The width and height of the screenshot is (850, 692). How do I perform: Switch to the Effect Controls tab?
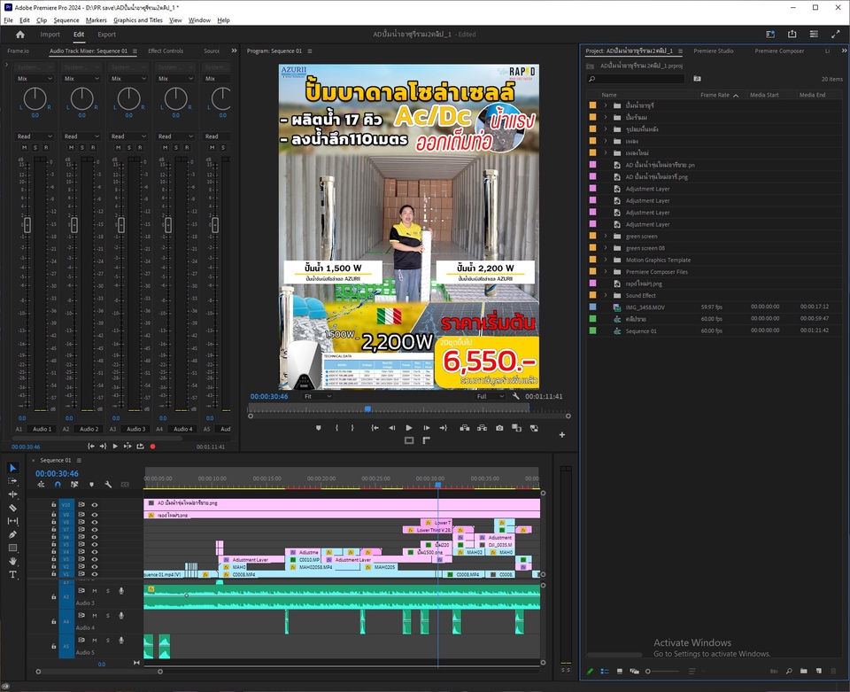click(x=166, y=51)
